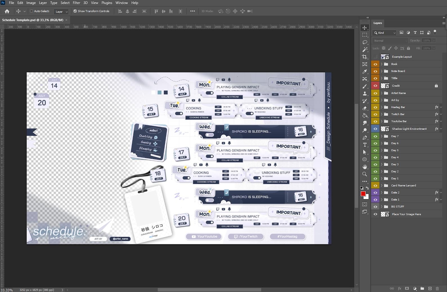Select the Place Your Image Here layer
The height and width of the screenshot is (292, 447).
pos(406,214)
